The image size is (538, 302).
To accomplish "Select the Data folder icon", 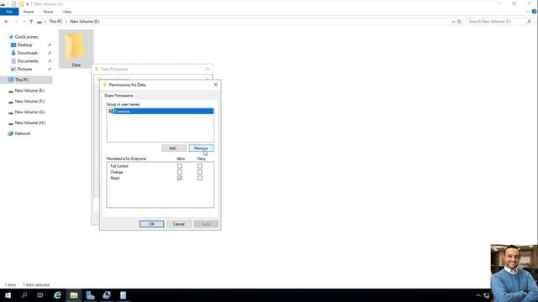I will click(76, 49).
